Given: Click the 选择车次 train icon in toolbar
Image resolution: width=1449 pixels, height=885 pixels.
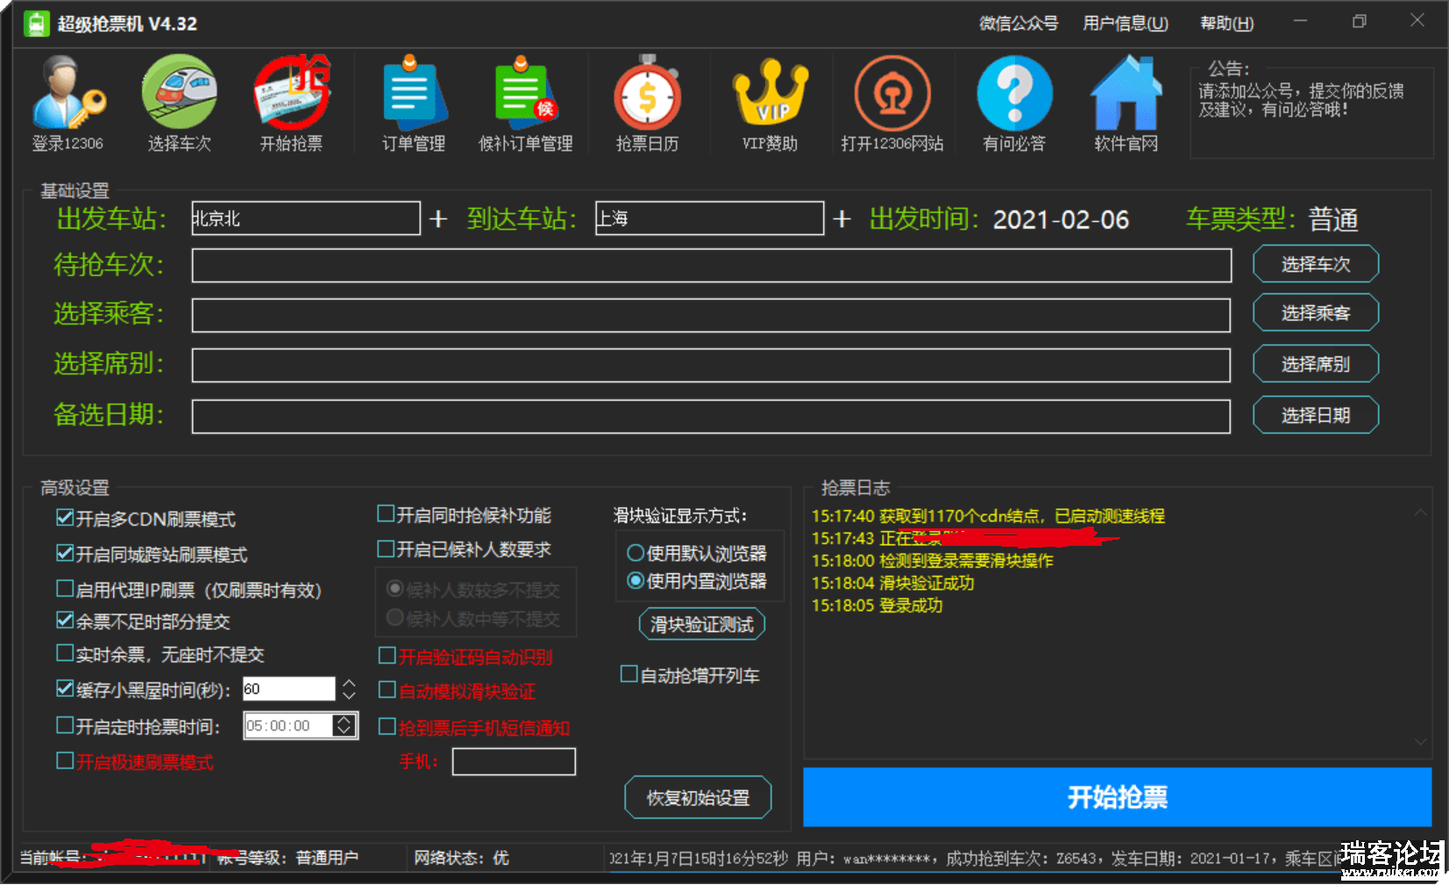Looking at the screenshot, I should click(180, 103).
